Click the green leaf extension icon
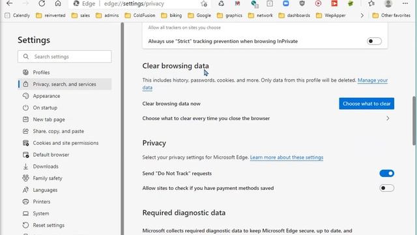The image size is (417, 235). coord(351,3)
